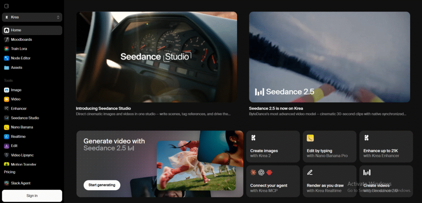Image resolution: width=422 pixels, height=203 pixels.
Task: Click the Video Lipsync tool label
Action: 22,155
